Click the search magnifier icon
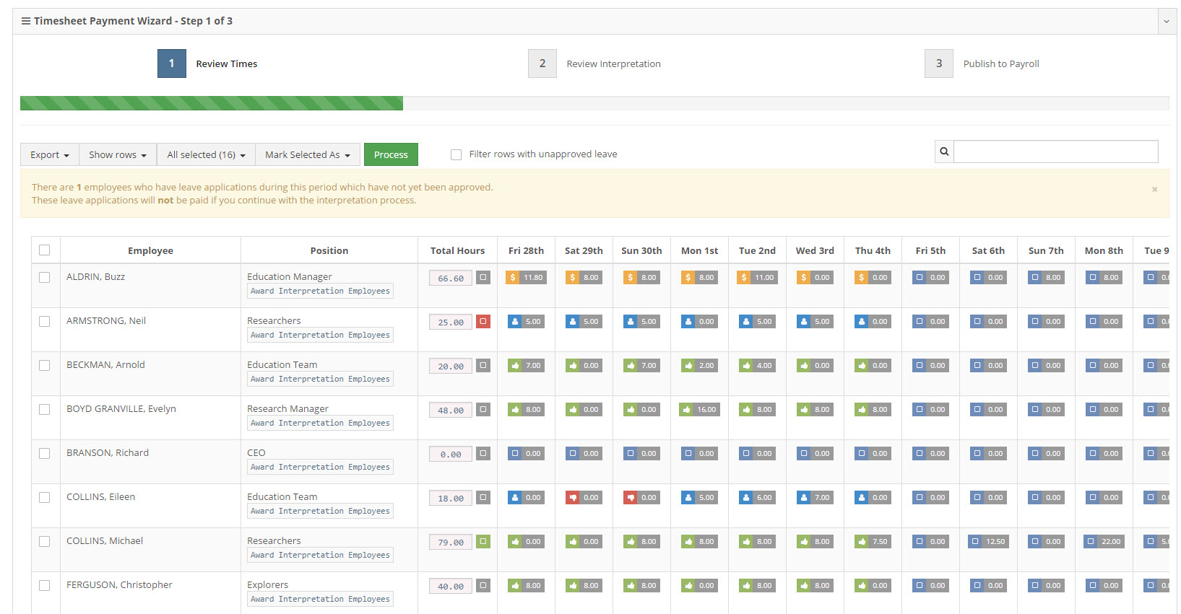Image resolution: width=1181 pixels, height=614 pixels. point(944,152)
